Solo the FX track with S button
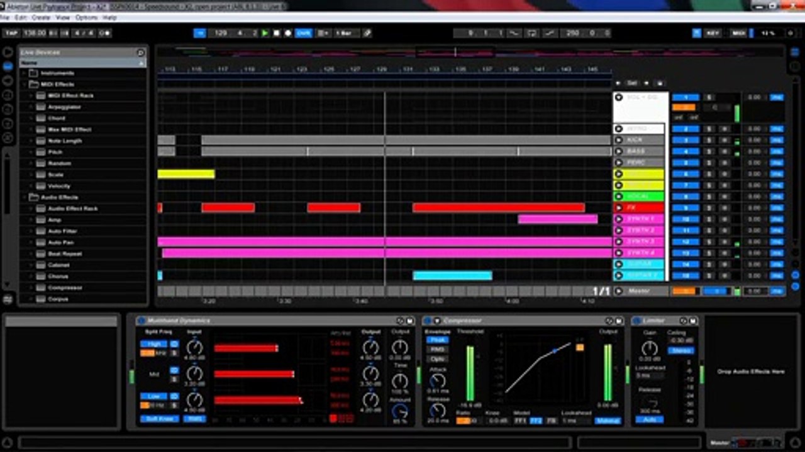 709,208
